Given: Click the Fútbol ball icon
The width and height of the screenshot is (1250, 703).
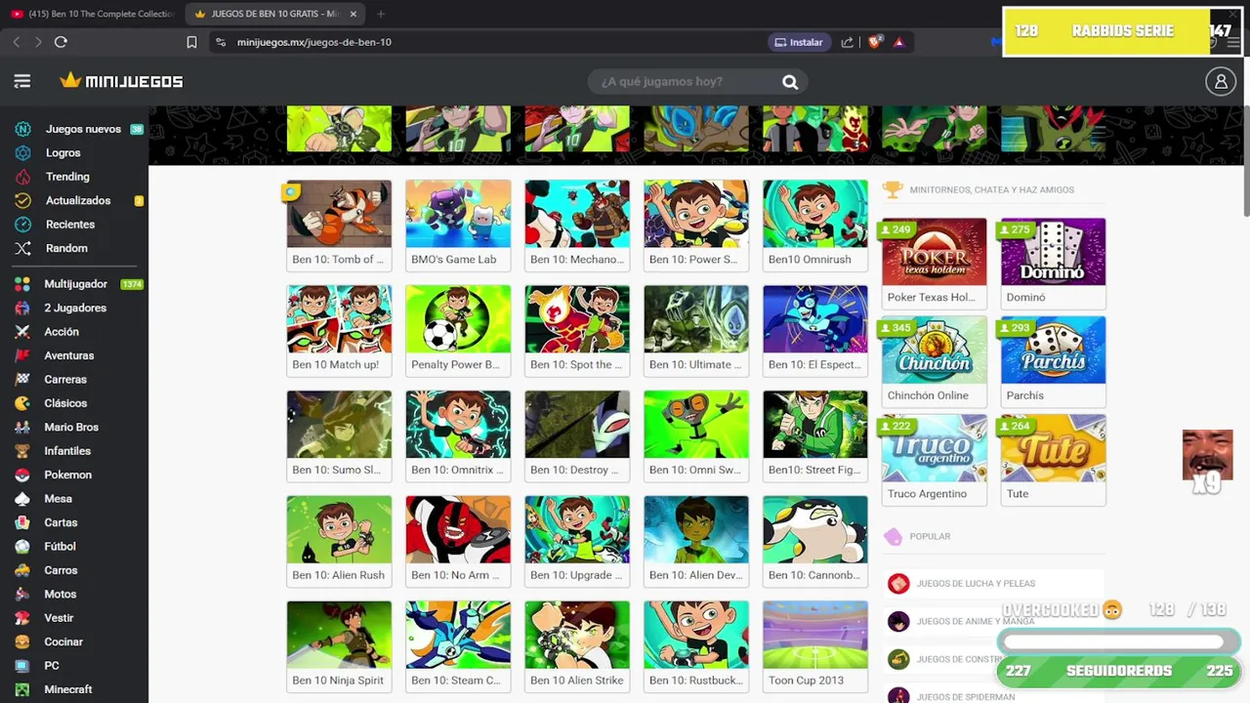Looking at the screenshot, I should coord(22,547).
